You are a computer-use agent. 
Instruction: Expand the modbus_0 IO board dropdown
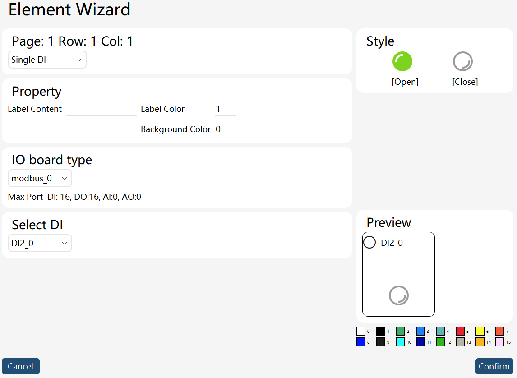coord(40,178)
